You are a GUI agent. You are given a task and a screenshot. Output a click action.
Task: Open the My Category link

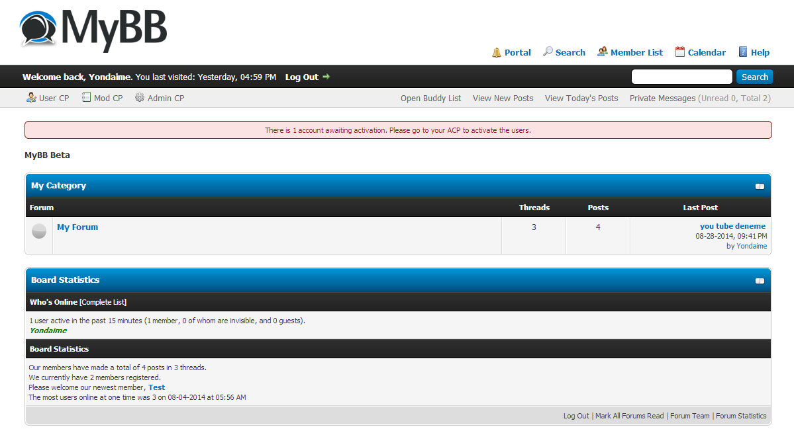(58, 186)
